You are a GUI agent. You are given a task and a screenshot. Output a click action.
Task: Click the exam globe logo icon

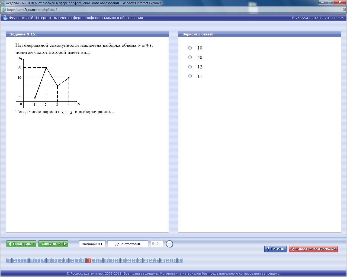click(x=5, y=18)
